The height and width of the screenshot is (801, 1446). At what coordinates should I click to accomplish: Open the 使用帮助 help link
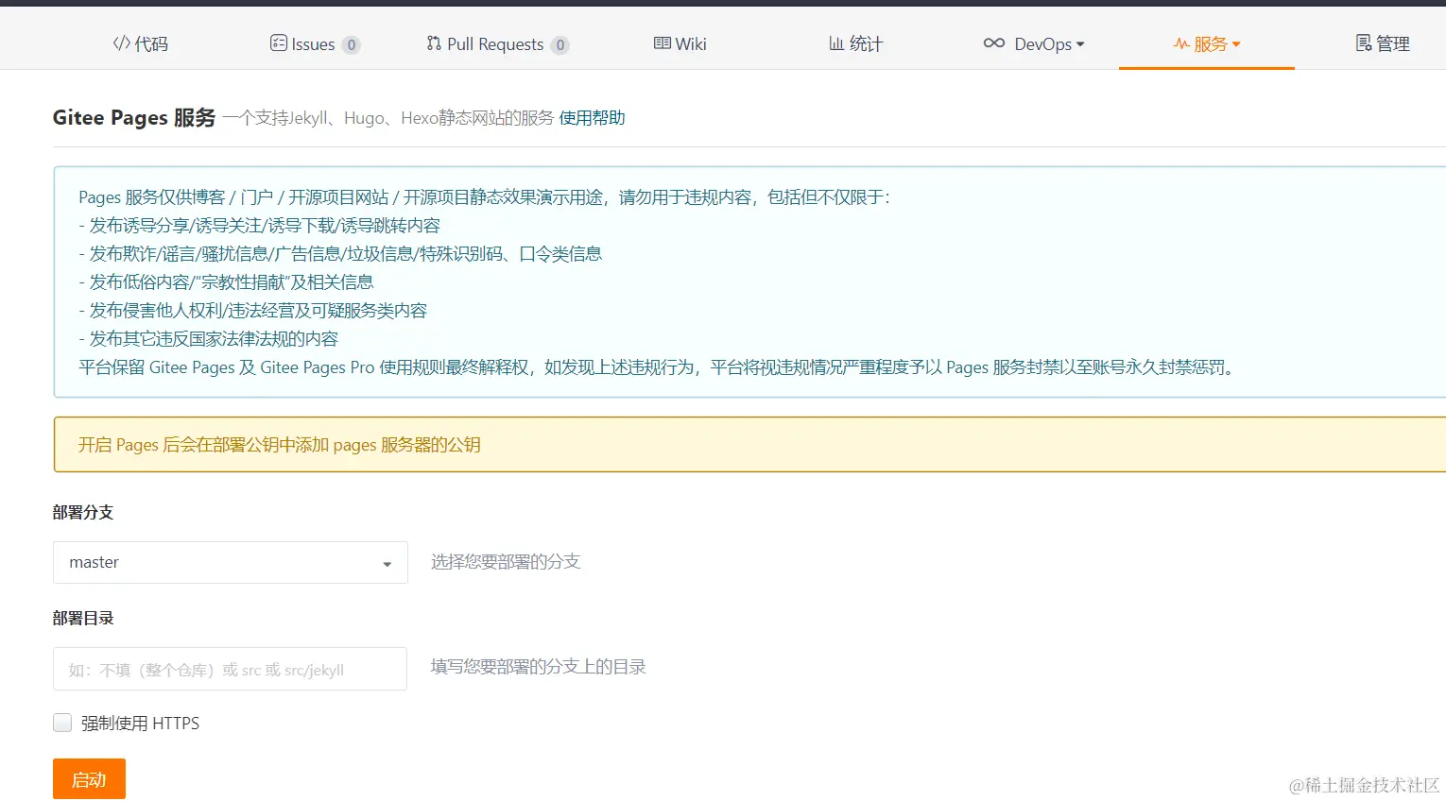tap(591, 117)
